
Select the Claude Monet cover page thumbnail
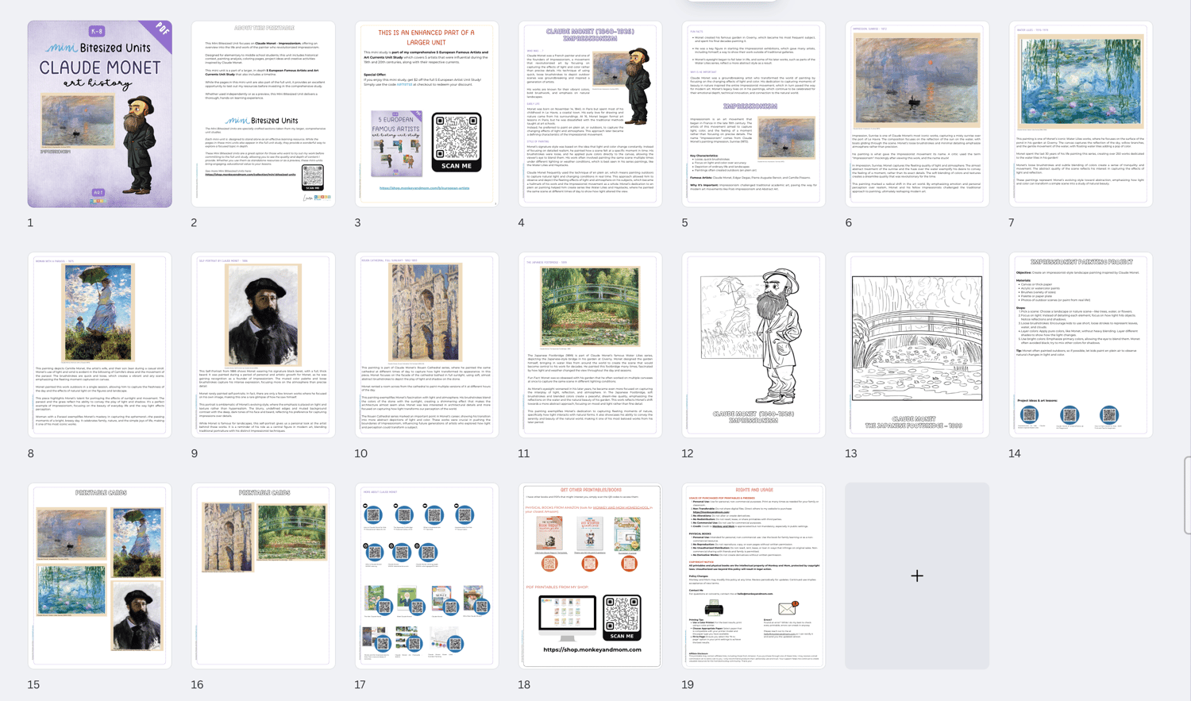100,114
